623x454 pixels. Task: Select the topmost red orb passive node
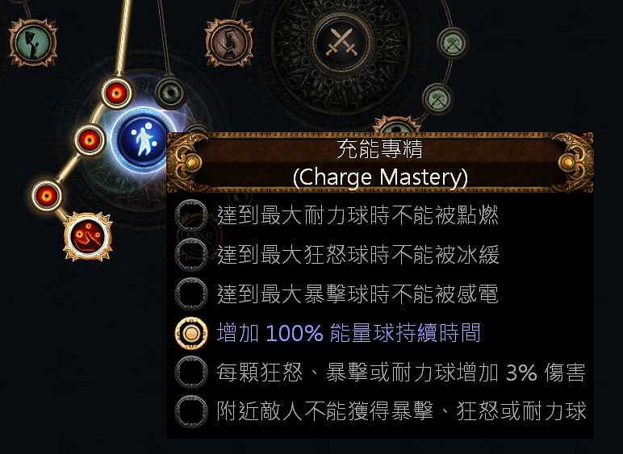point(116,94)
